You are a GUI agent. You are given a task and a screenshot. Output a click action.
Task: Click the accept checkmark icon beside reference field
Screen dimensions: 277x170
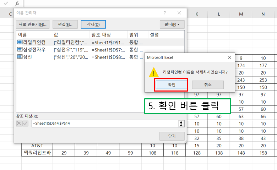coord(25,124)
